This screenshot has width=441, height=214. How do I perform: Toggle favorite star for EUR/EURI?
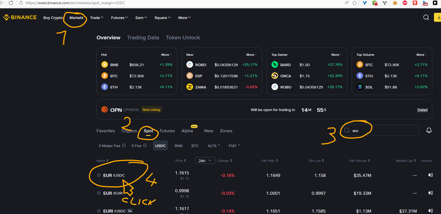tap(99, 193)
